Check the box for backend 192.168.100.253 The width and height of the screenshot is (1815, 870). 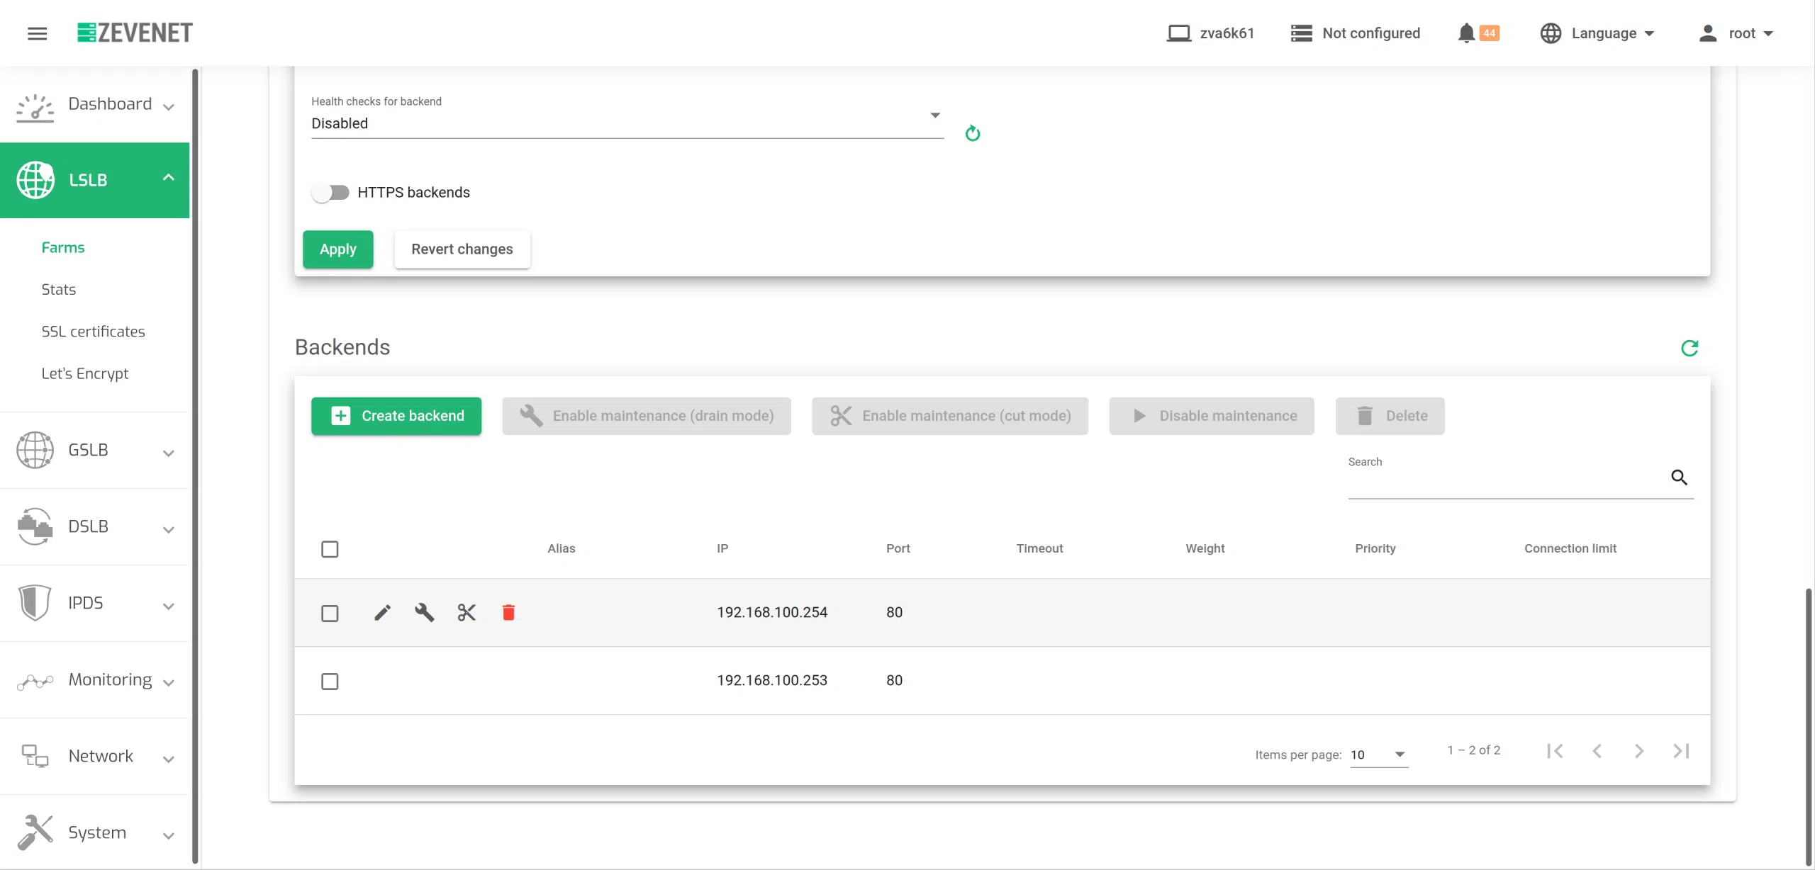[330, 681]
